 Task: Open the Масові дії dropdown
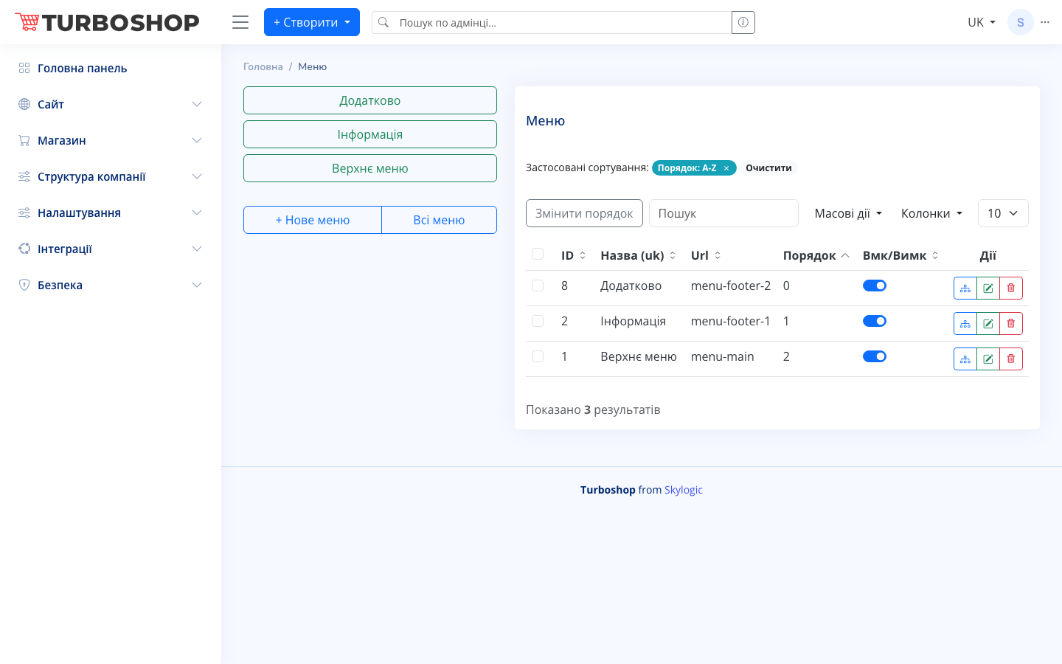[x=848, y=213]
